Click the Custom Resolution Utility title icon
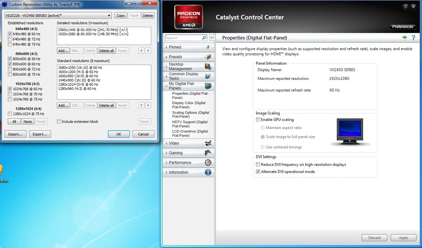Image resolution: width=422 pixels, height=248 pixels. pos(5,5)
